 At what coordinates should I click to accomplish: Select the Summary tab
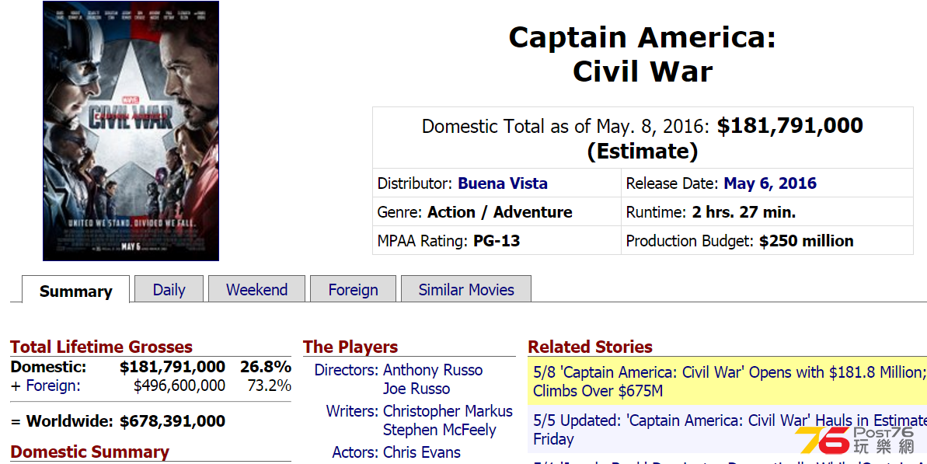pyautogui.click(x=75, y=290)
